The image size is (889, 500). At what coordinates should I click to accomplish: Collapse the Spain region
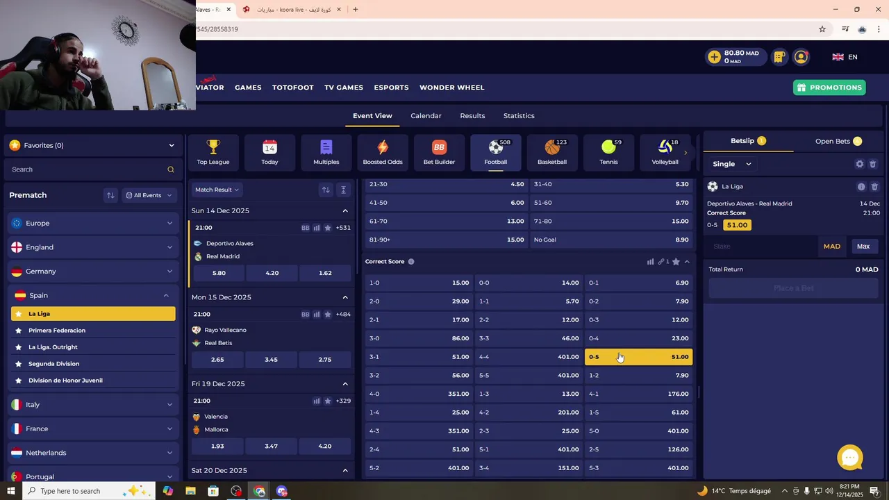click(93, 295)
